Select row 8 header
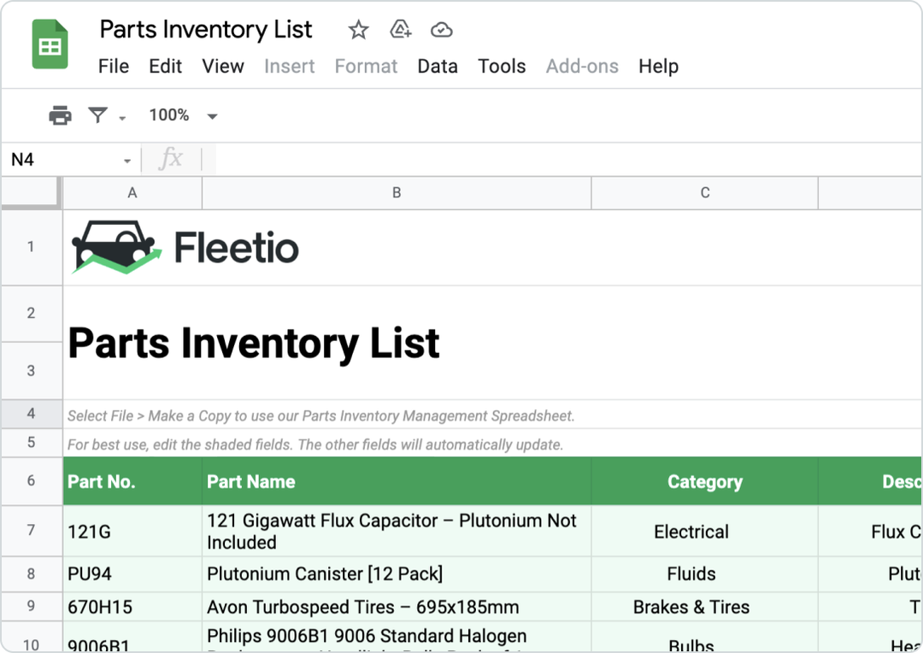Screen dimensions: 923x653 32,574
